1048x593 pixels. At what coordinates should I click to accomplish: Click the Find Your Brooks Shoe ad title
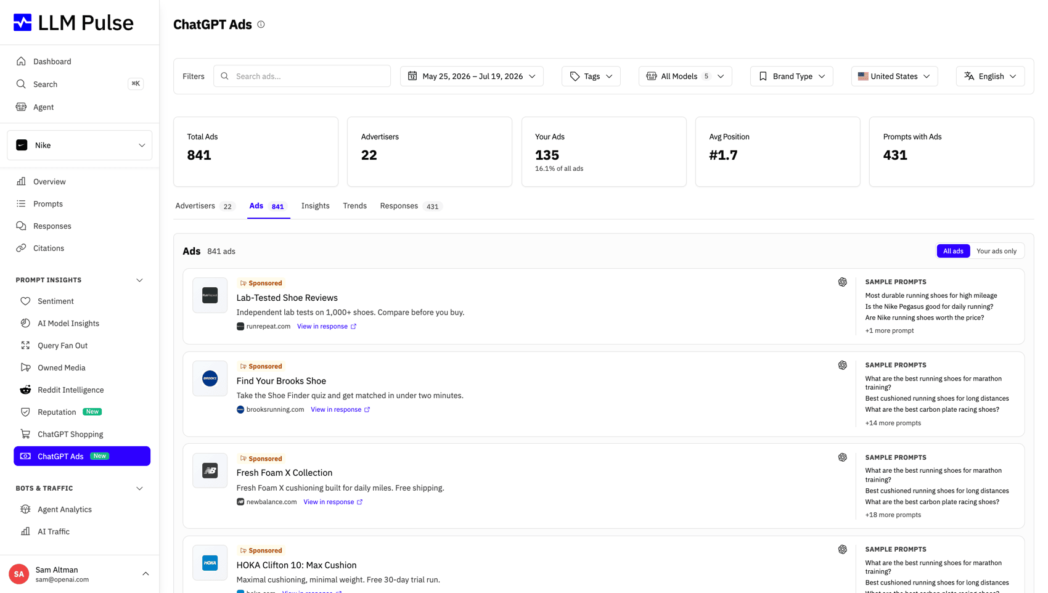[x=281, y=381]
